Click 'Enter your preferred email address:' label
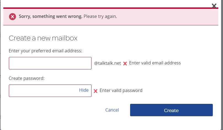Viewport: 223px width, 130px height. pyautogui.click(x=45, y=51)
